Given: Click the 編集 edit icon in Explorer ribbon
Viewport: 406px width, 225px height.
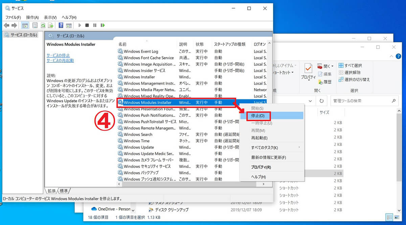Looking at the screenshot, I should 320,74.
